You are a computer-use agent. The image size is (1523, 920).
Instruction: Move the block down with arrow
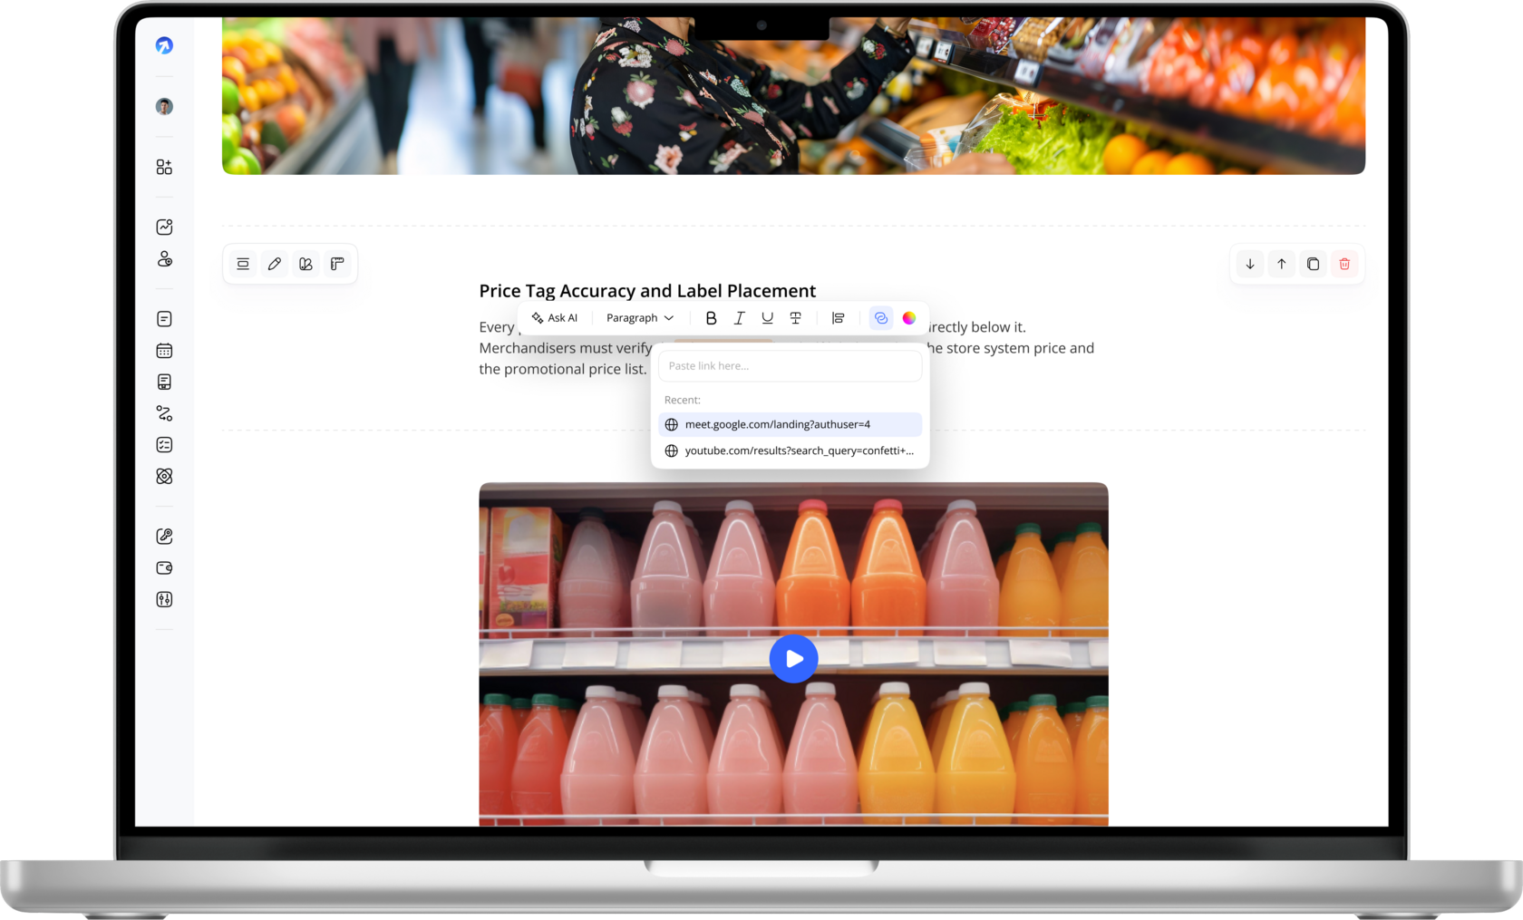point(1250,264)
